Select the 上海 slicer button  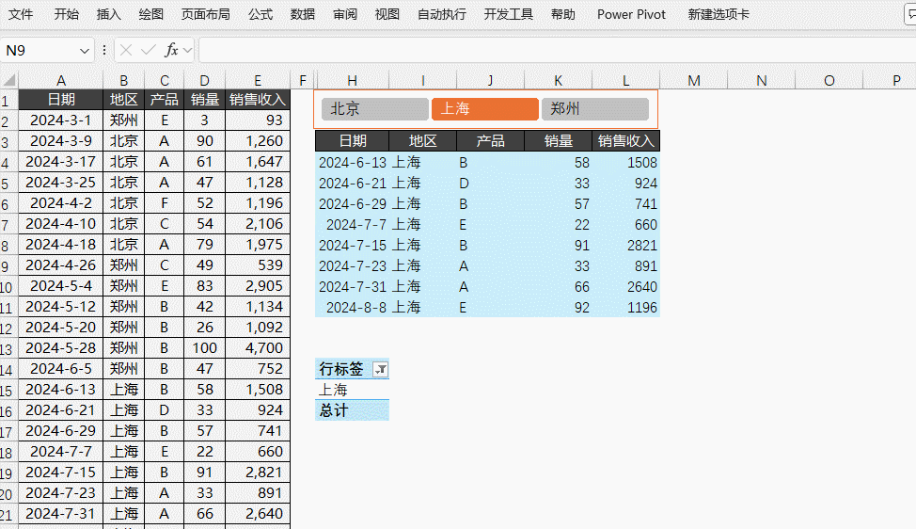(x=485, y=109)
